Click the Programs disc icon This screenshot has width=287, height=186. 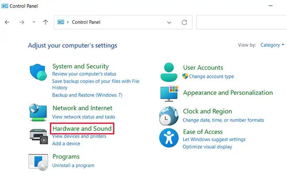pyautogui.click(x=38, y=162)
